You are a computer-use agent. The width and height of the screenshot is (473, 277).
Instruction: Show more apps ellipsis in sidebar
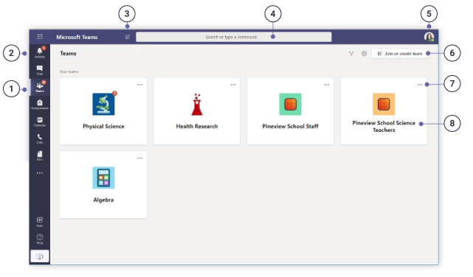(40, 173)
